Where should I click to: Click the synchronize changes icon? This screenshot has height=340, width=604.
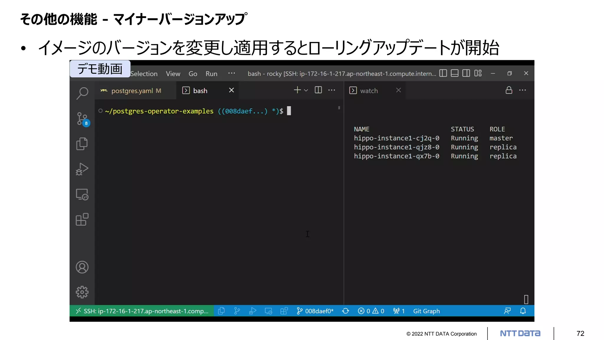(346, 311)
